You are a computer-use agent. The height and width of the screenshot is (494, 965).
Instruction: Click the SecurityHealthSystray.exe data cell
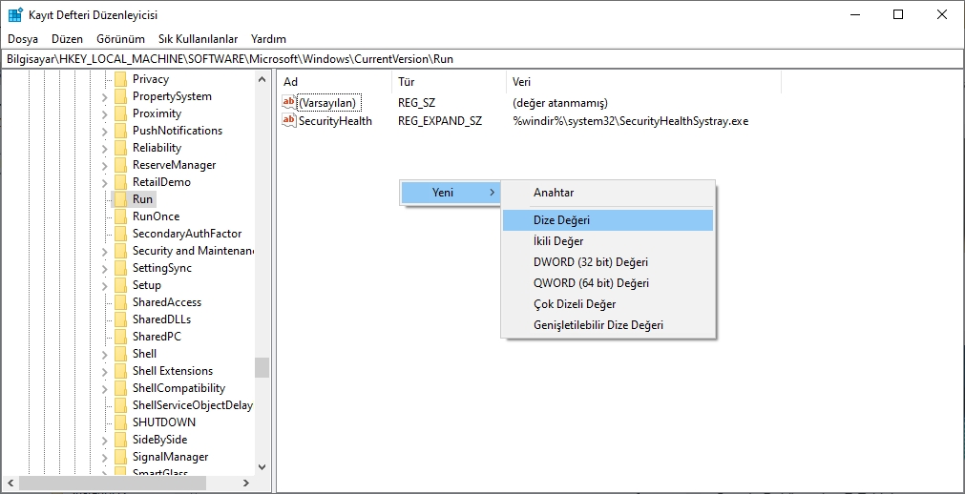point(630,120)
